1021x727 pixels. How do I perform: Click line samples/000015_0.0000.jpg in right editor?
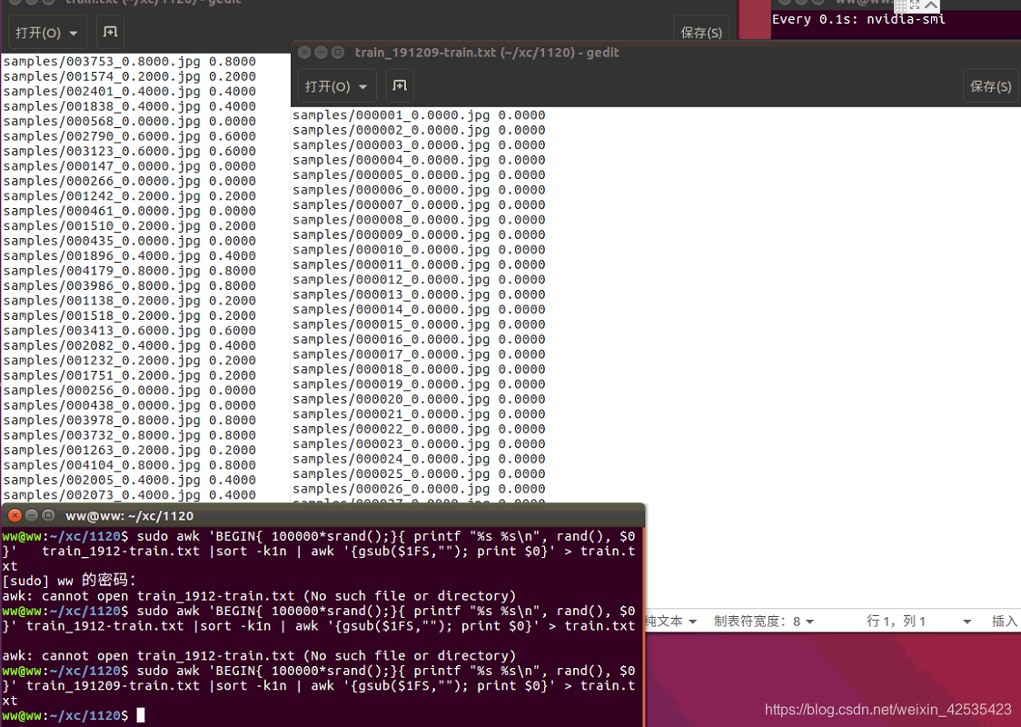coord(419,324)
